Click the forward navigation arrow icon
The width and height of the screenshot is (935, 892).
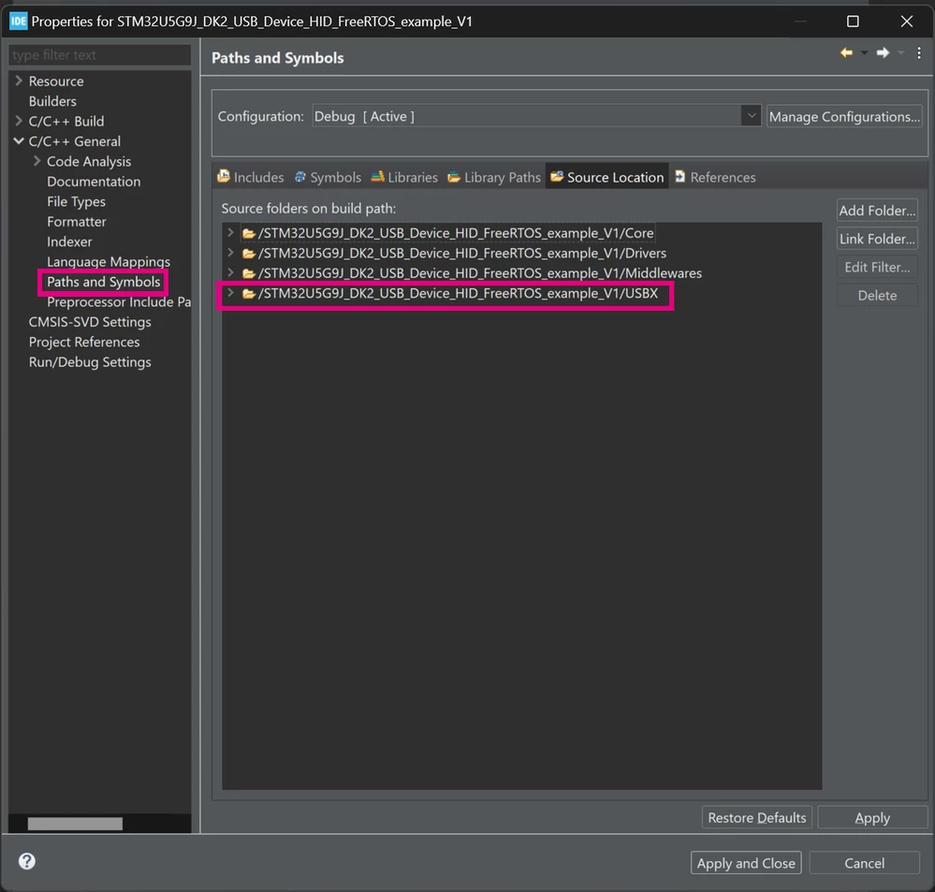click(x=884, y=53)
